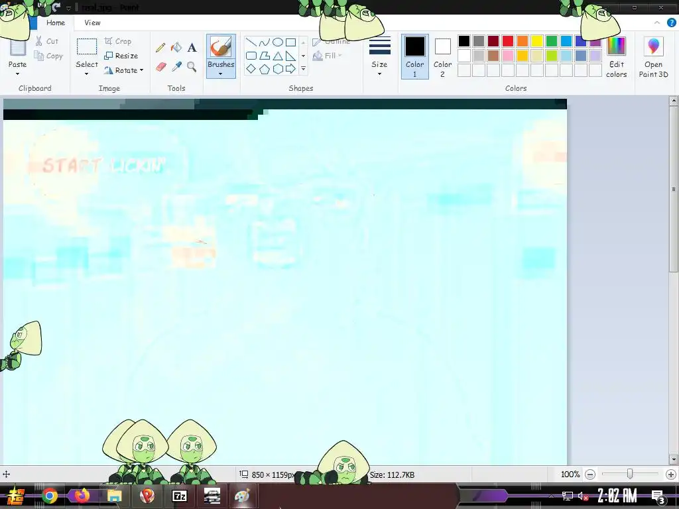Select the Fill with color bucket tool
Viewport: 679px width, 509px height.
[176, 47]
